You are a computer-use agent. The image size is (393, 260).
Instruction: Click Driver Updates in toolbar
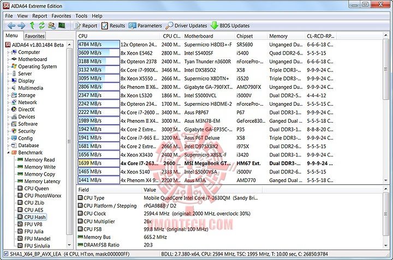(187, 26)
